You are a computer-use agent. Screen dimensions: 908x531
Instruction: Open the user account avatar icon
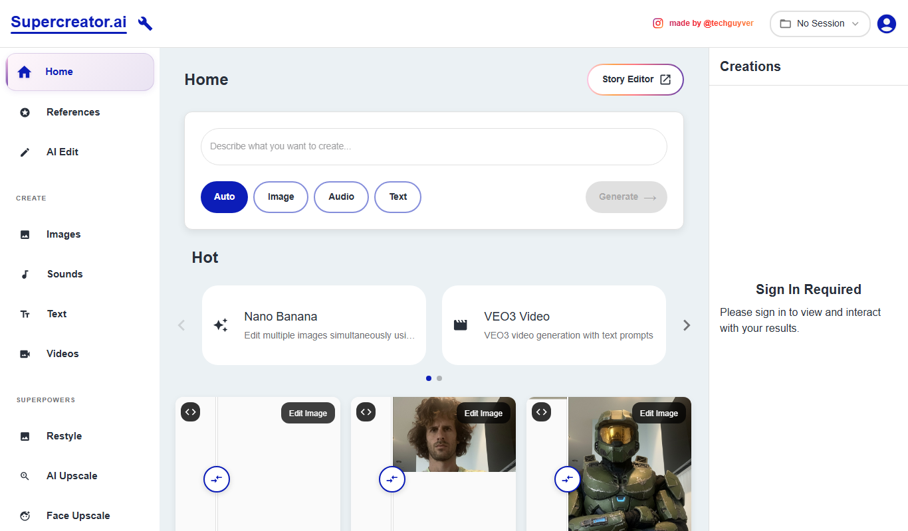(x=887, y=24)
